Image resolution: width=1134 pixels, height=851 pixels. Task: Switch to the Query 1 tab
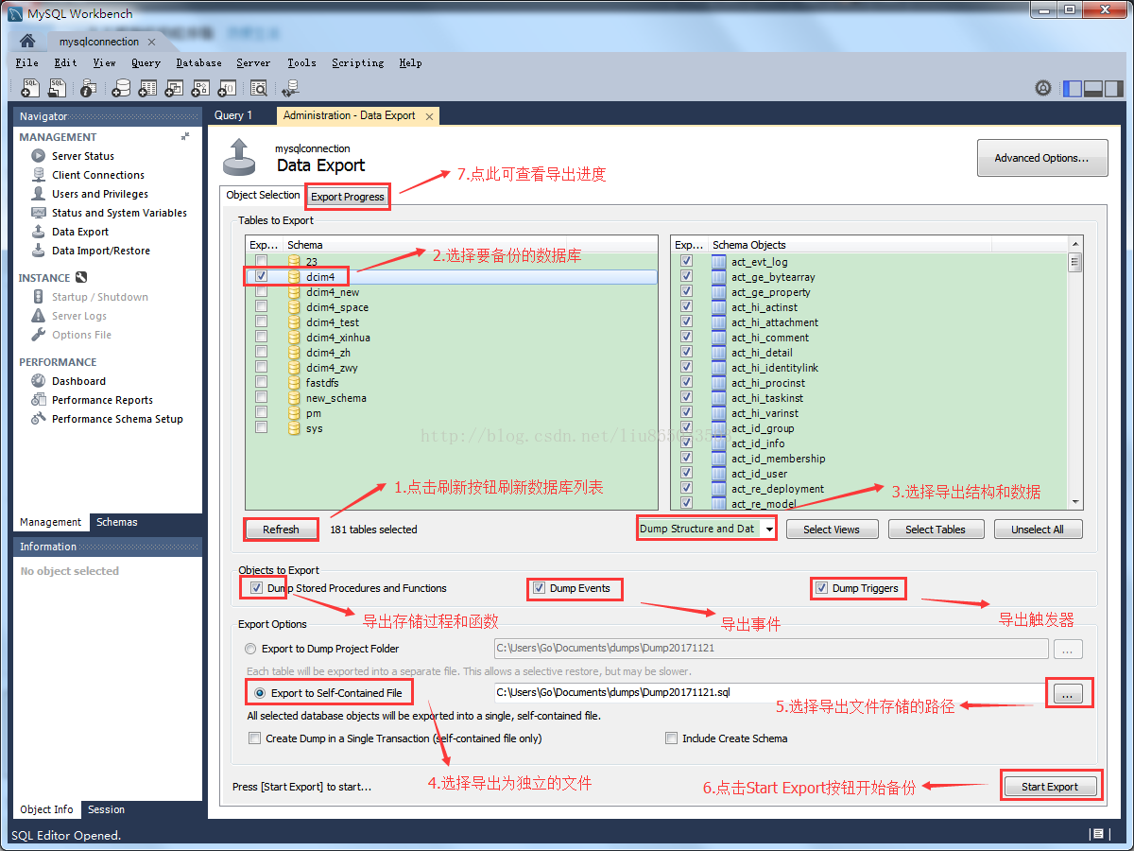click(233, 115)
